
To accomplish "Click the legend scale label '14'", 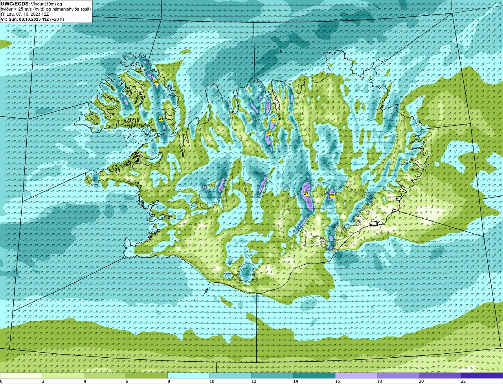I will 296,381.
